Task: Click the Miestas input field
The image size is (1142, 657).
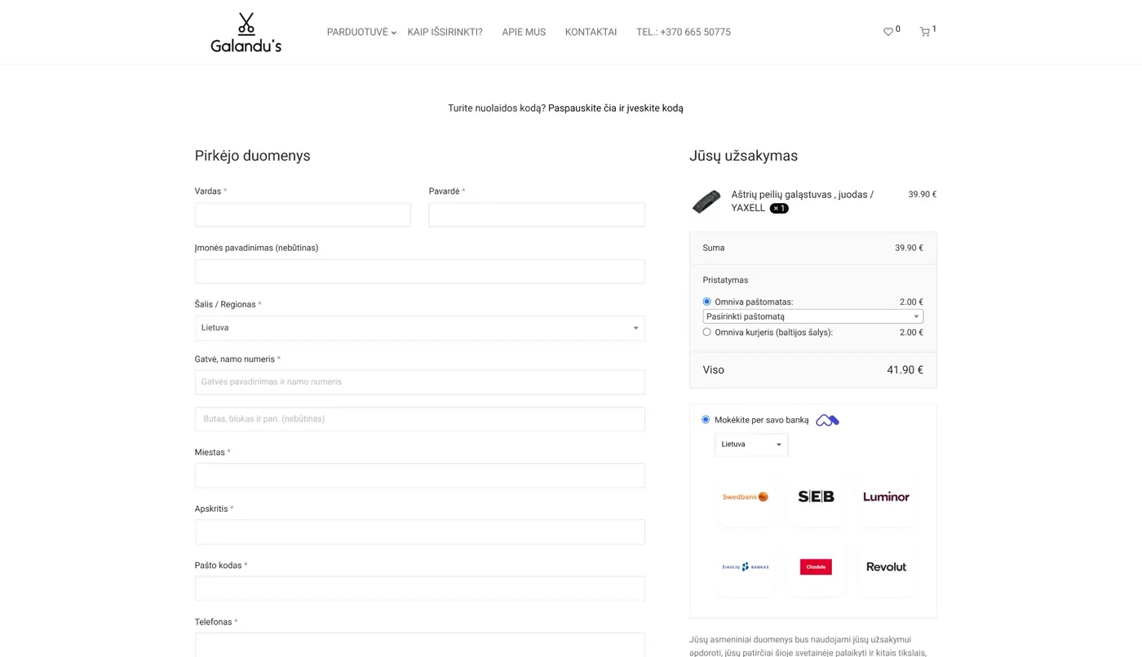Action: pyautogui.click(x=419, y=475)
